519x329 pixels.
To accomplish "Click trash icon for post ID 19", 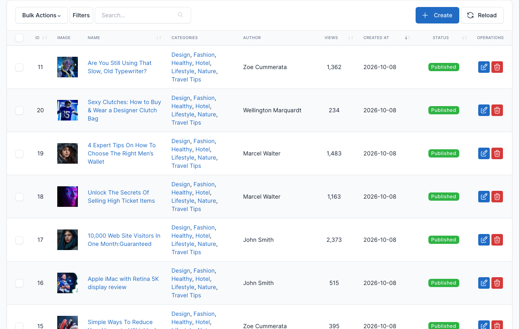I will (497, 153).
